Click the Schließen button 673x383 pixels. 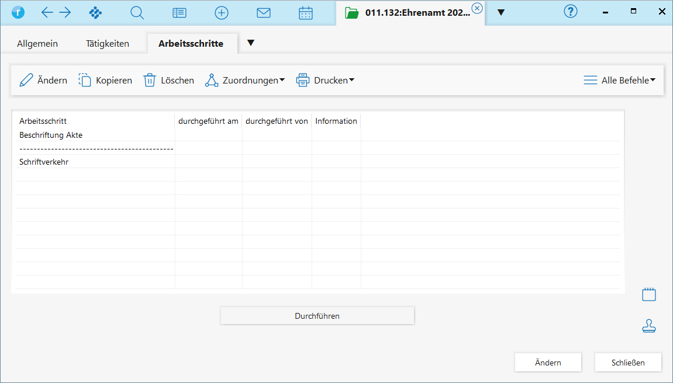pos(628,363)
